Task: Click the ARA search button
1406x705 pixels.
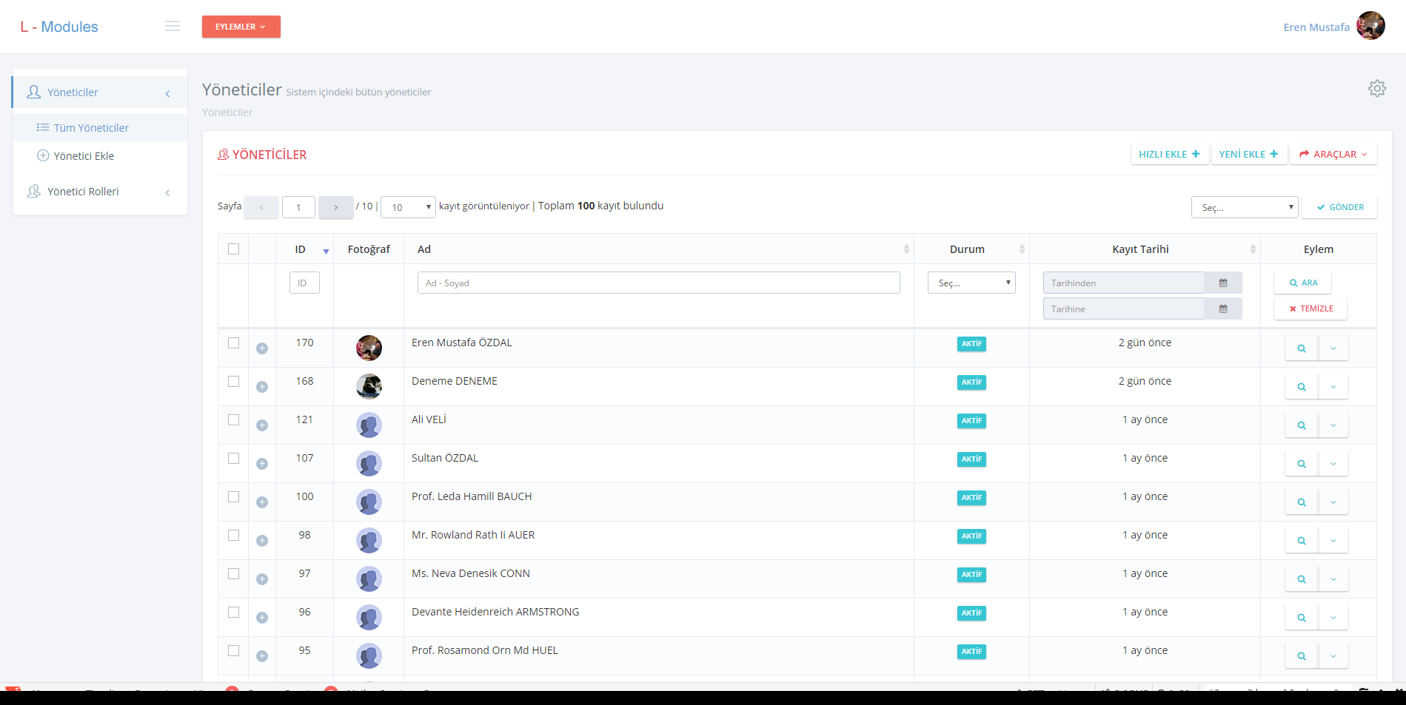Action: pos(1303,283)
